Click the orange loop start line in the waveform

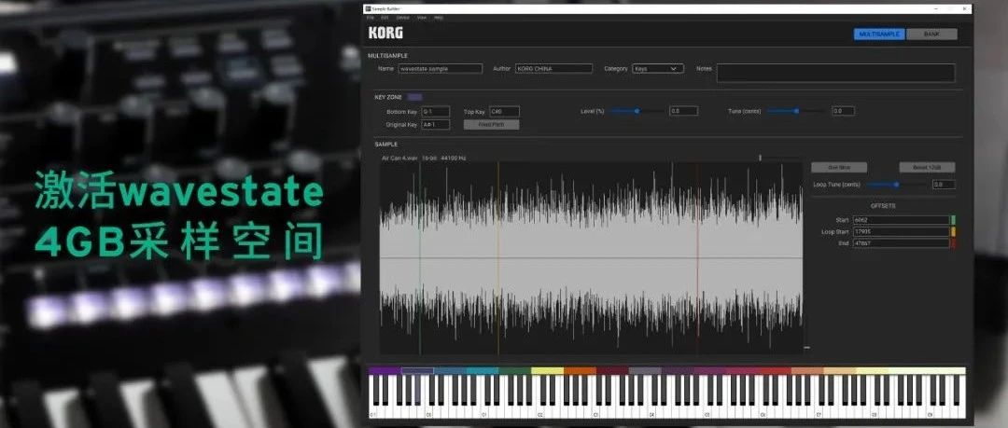coord(498,257)
